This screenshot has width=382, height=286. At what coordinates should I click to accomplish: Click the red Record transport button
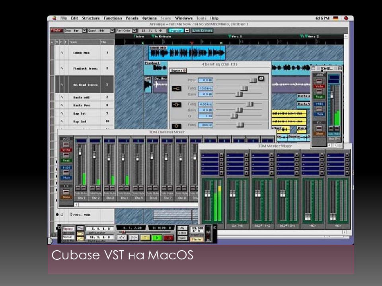(168, 238)
